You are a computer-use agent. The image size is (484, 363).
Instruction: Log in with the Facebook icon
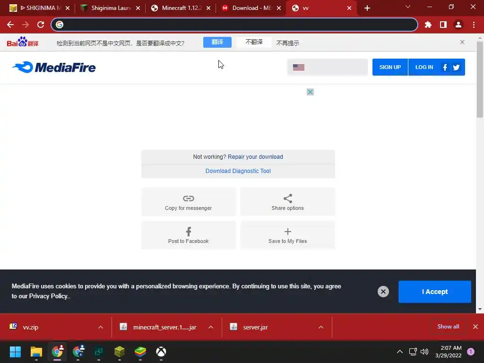[x=445, y=67]
